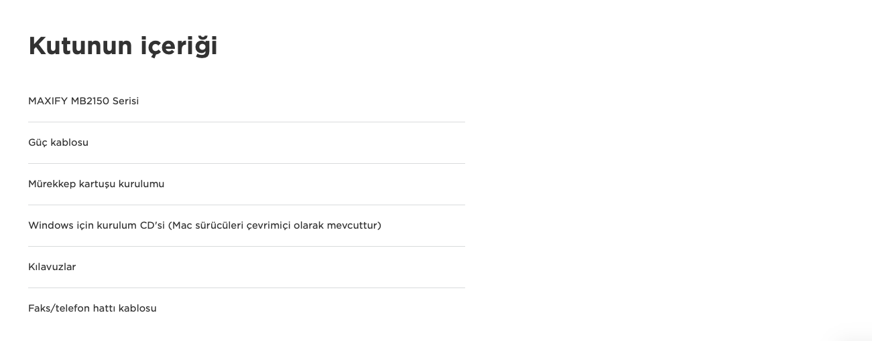The image size is (872, 341).
Task: Click the word "Kutunun" in the heading
Action: click(x=80, y=46)
